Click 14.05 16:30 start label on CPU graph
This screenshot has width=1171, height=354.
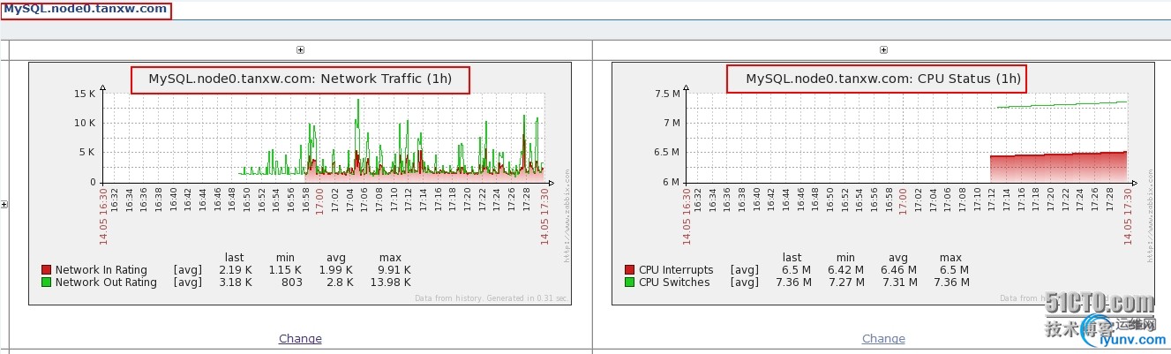point(687,215)
